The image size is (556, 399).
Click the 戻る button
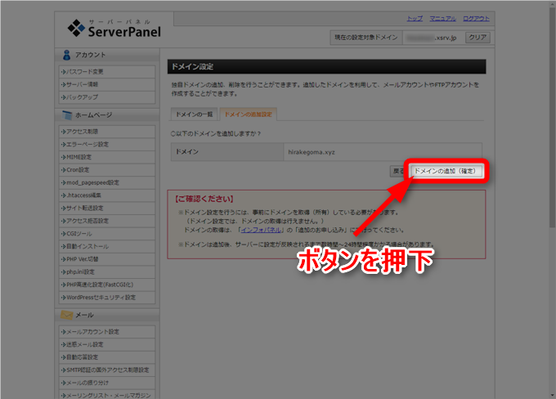[398, 172]
